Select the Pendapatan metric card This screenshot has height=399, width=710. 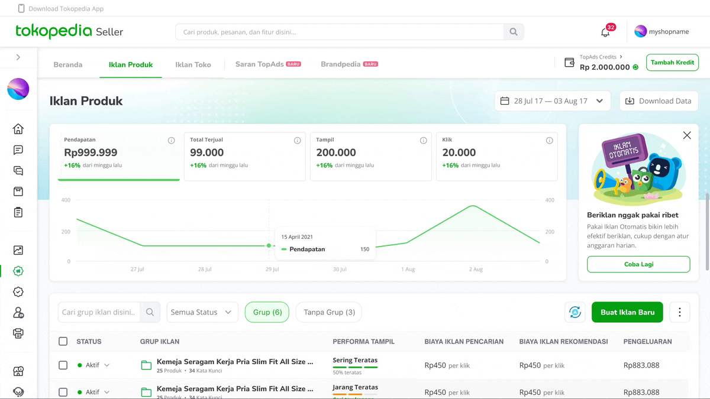(x=119, y=156)
